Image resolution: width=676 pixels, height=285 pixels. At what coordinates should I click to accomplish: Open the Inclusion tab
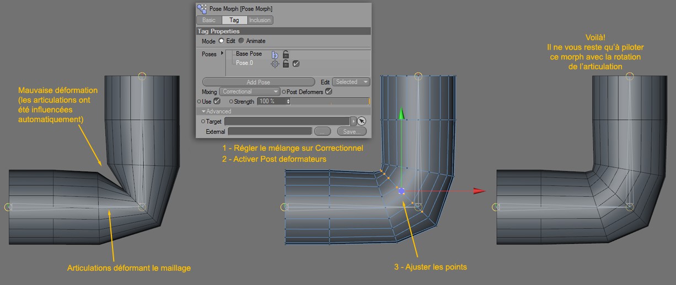(x=260, y=20)
